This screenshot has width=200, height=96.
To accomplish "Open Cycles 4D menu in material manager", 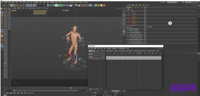I will [x=30, y=93].
